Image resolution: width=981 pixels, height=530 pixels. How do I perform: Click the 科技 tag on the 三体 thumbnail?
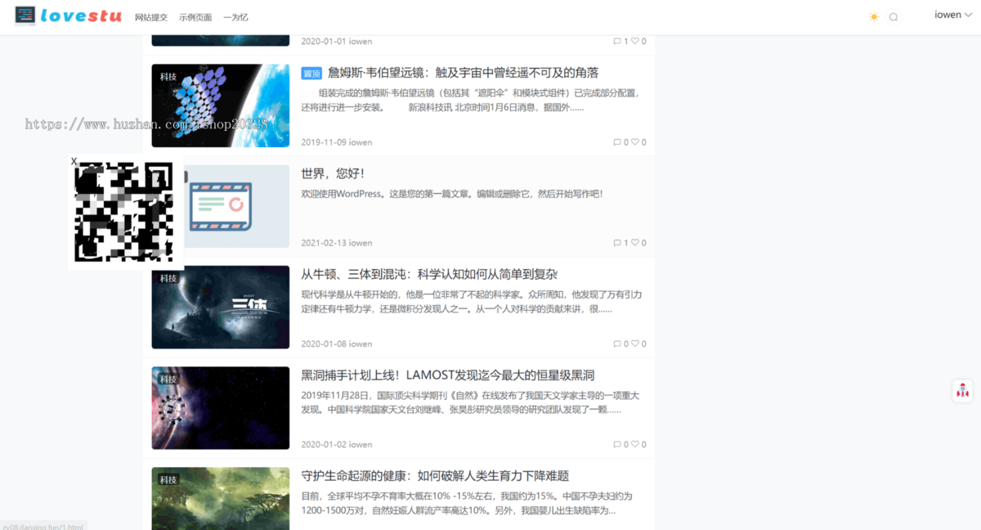tap(168, 278)
